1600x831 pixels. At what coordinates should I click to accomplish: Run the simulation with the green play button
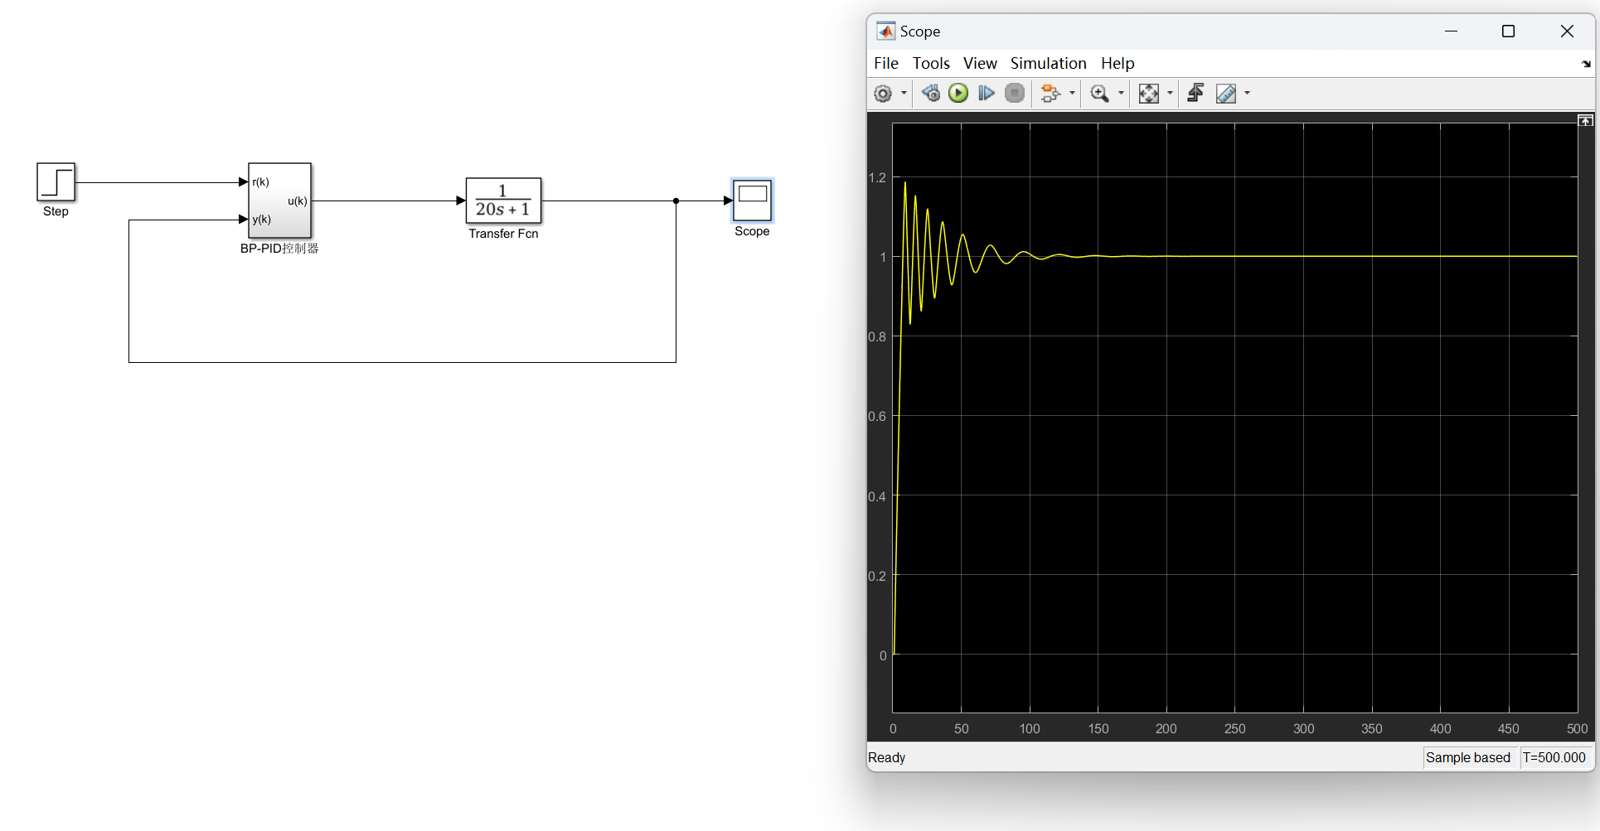tap(958, 94)
